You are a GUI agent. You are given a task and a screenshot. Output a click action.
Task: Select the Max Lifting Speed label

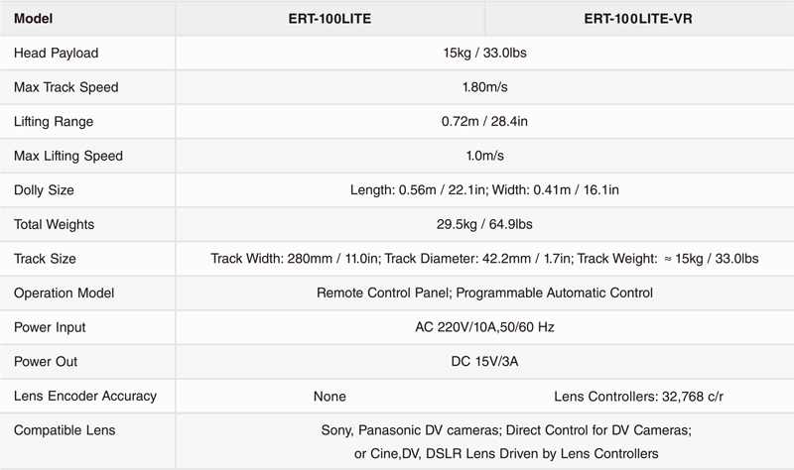68,156
